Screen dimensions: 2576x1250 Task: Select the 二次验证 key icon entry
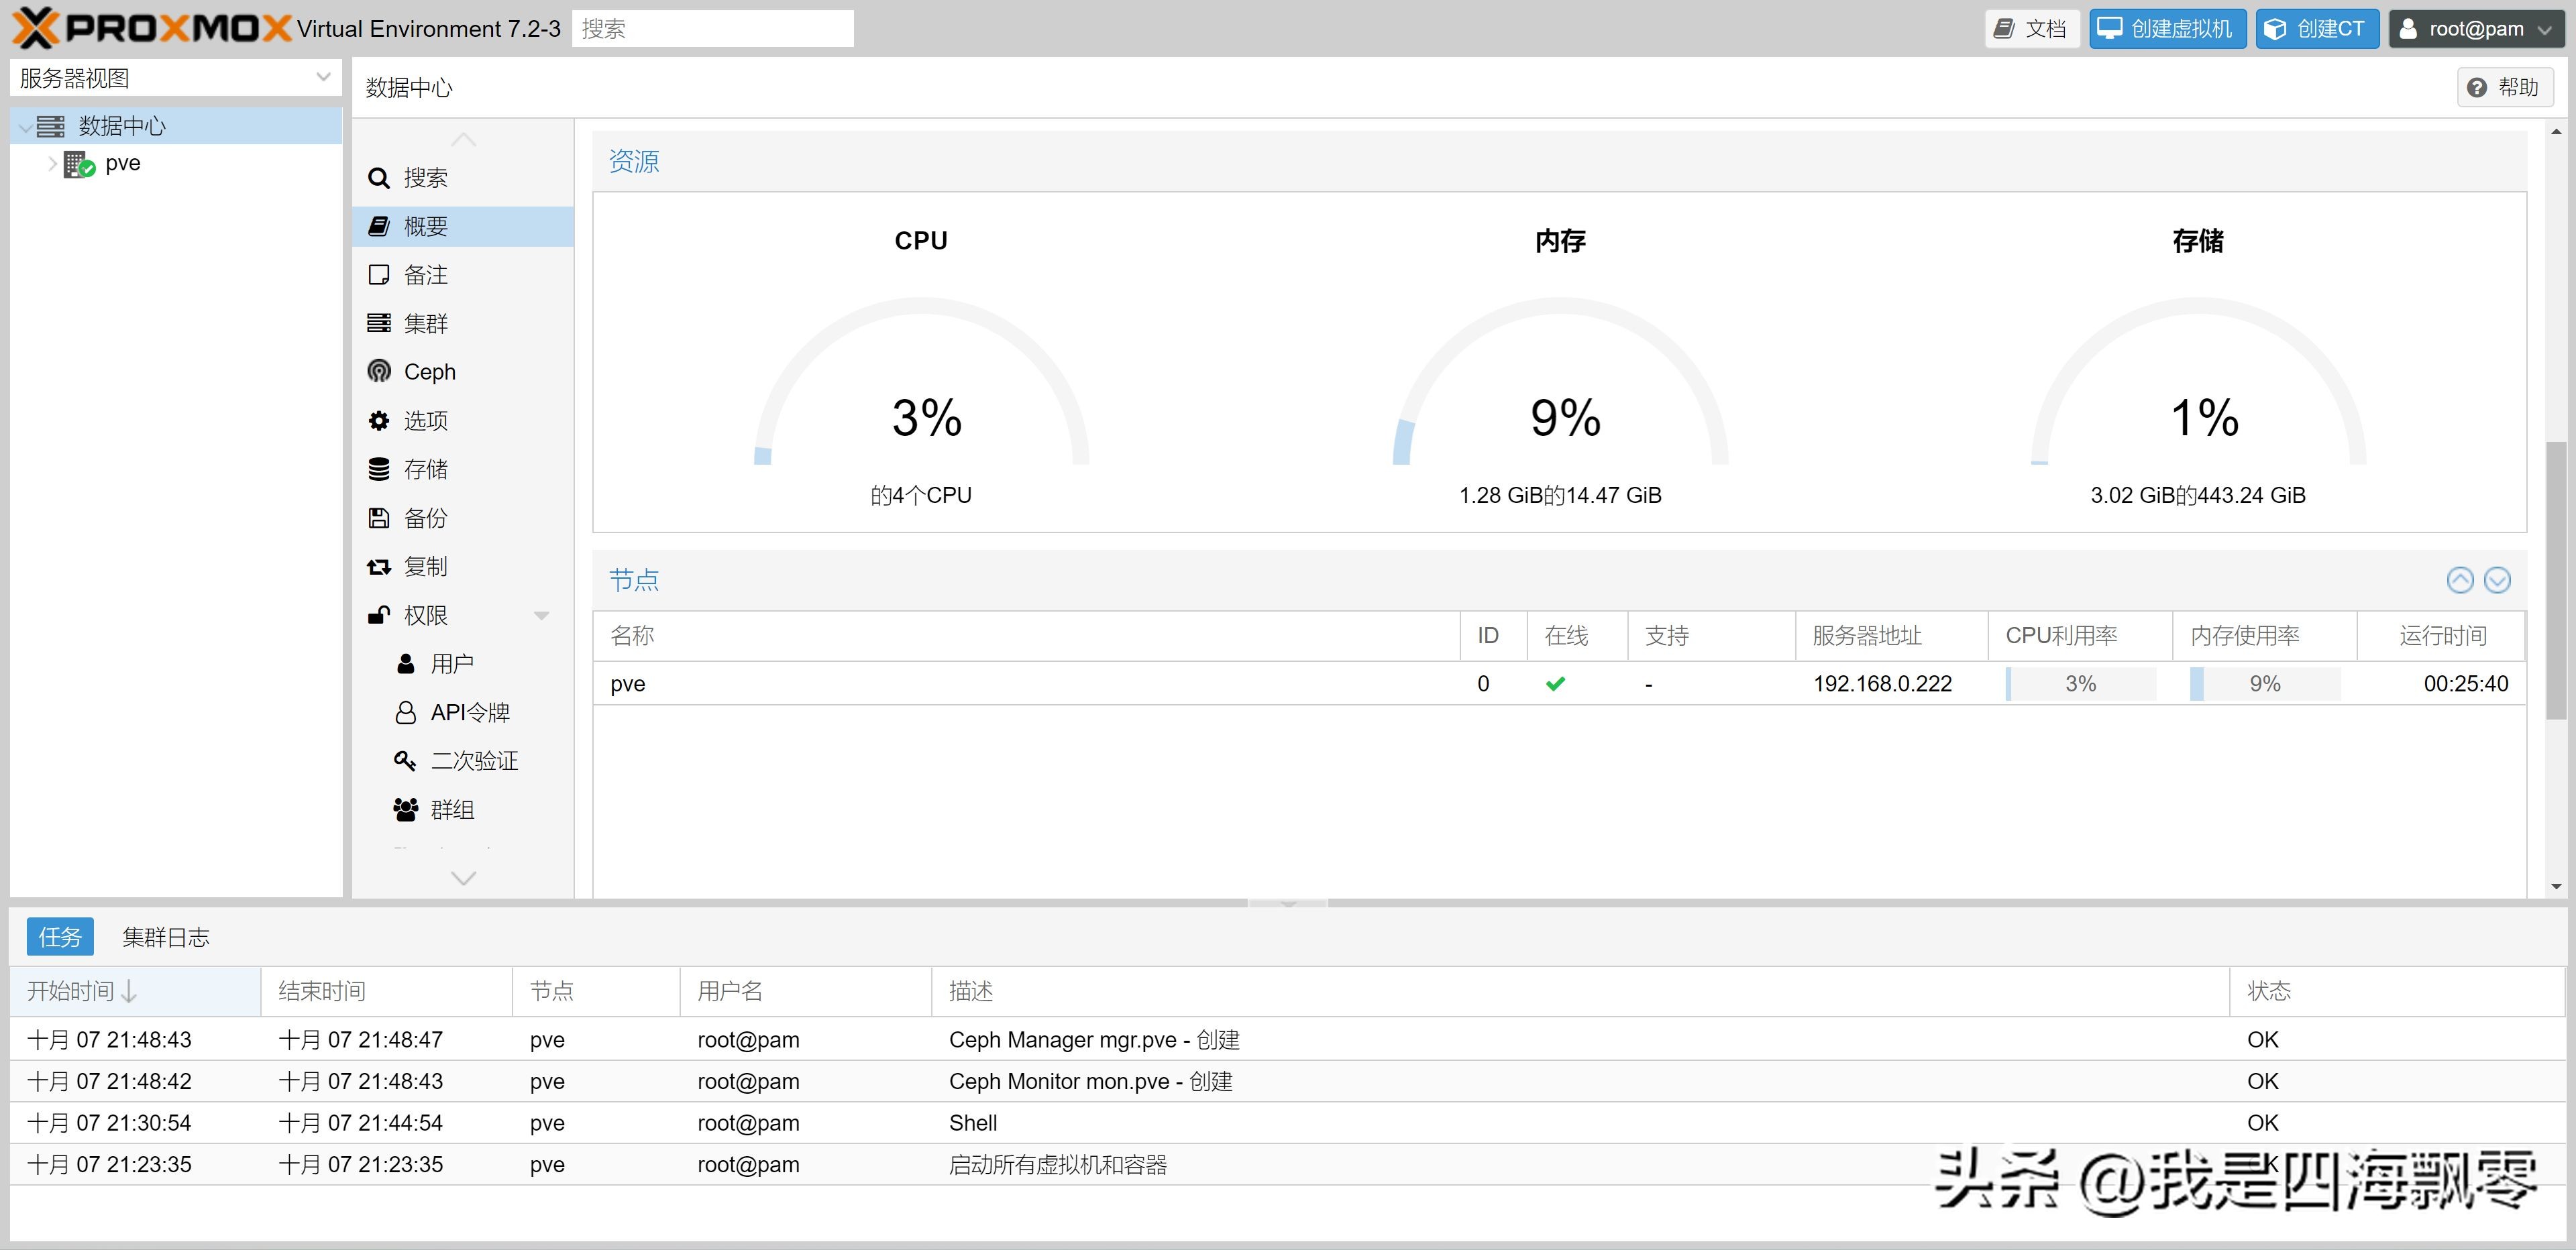coord(405,761)
